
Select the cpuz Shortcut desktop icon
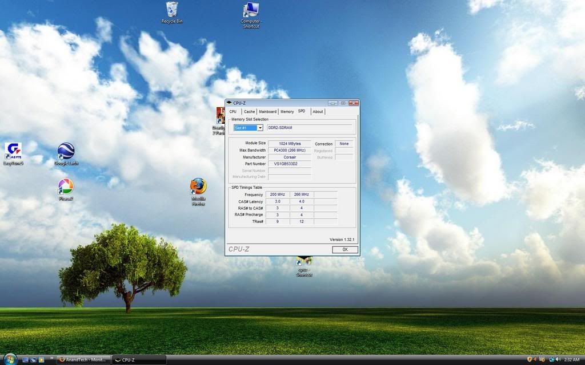click(304, 266)
